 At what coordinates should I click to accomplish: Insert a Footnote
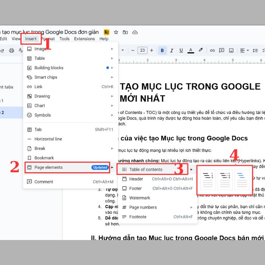click(x=157, y=217)
